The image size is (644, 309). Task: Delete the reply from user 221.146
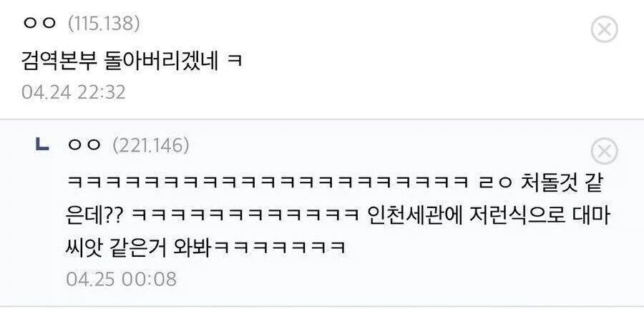pyautogui.click(x=604, y=152)
